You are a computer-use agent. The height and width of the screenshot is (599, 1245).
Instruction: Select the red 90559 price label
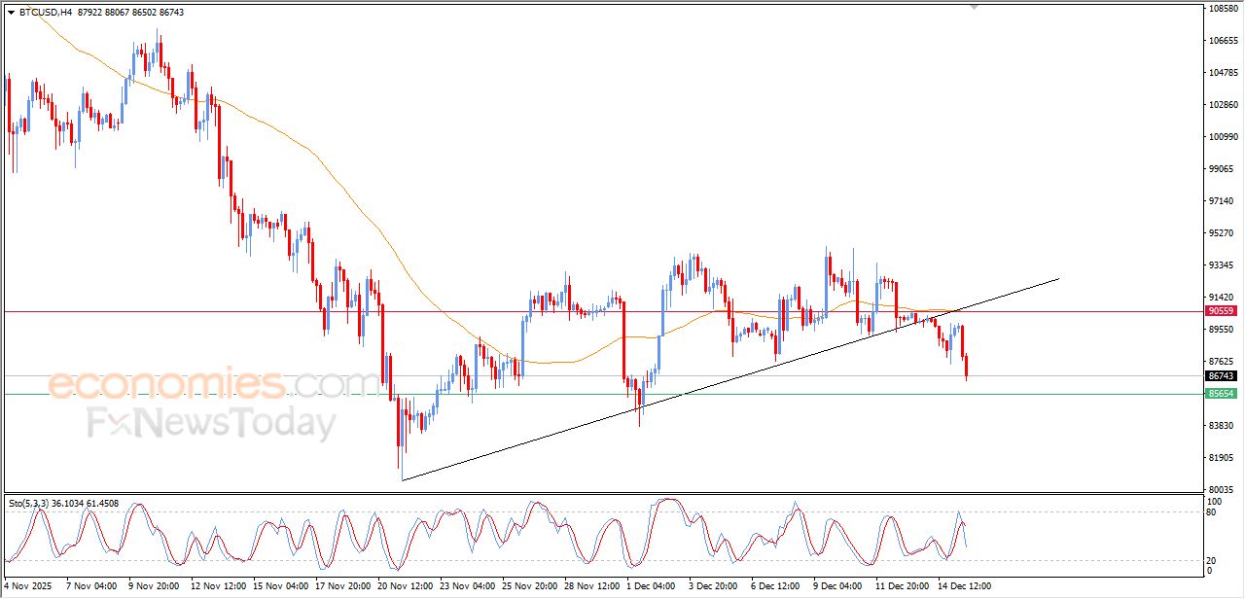point(1221,311)
